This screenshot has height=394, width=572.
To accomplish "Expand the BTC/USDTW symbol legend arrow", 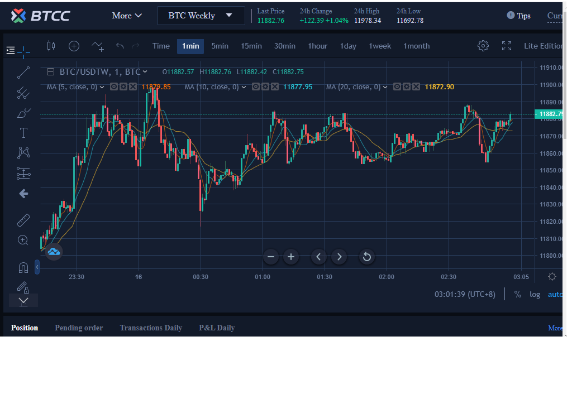I will tap(145, 72).
